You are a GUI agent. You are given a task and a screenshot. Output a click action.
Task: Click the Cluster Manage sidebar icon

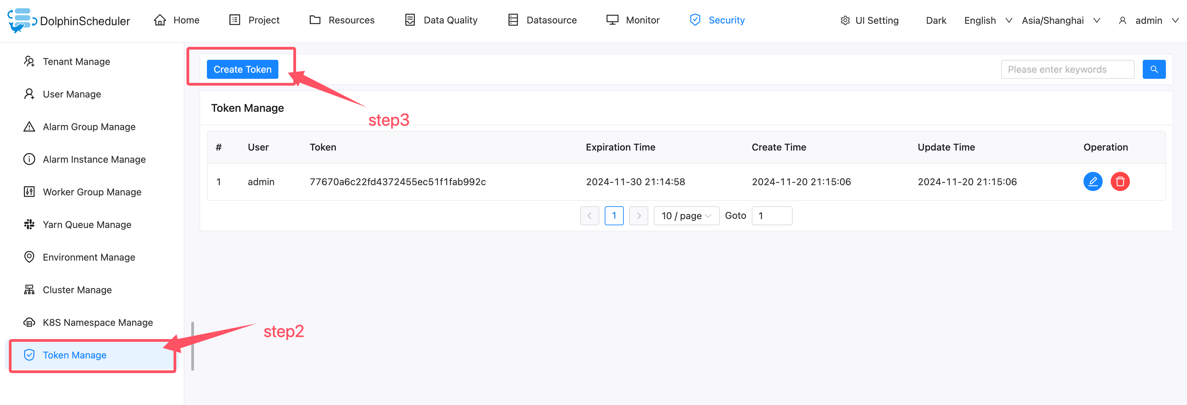tap(29, 289)
